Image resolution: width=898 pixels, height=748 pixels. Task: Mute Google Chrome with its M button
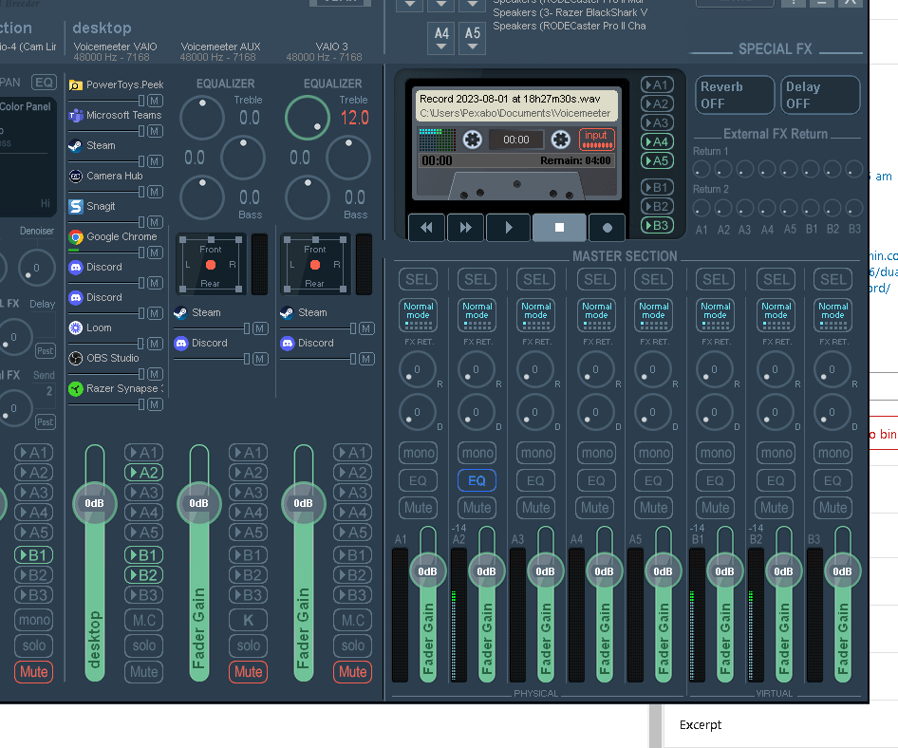tap(154, 252)
